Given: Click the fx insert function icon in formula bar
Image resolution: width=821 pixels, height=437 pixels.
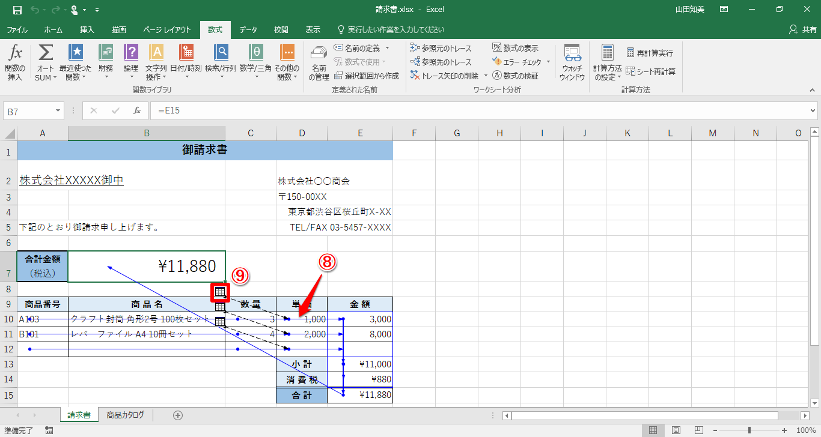Looking at the screenshot, I should click(x=137, y=110).
